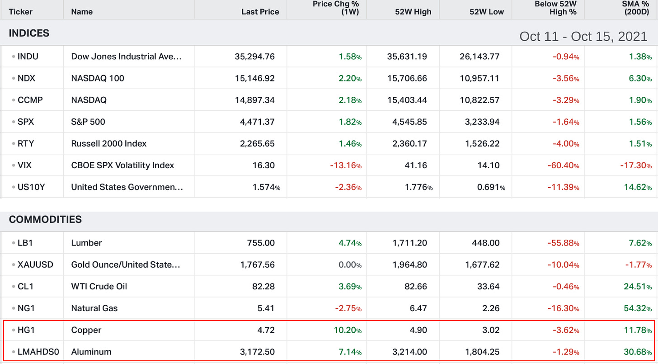Click VIX below-high value -60.40%
658x364 pixels.
(563, 165)
